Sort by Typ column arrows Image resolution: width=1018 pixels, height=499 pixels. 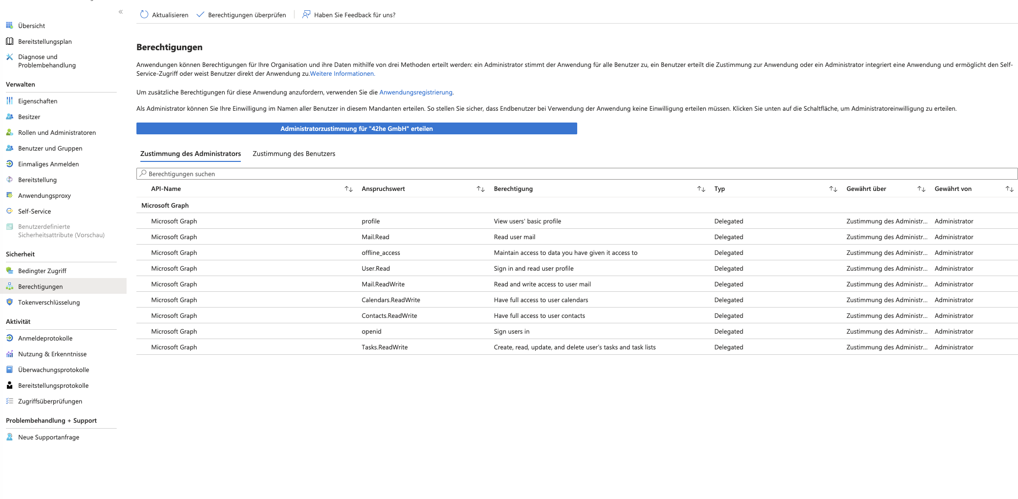coord(833,189)
